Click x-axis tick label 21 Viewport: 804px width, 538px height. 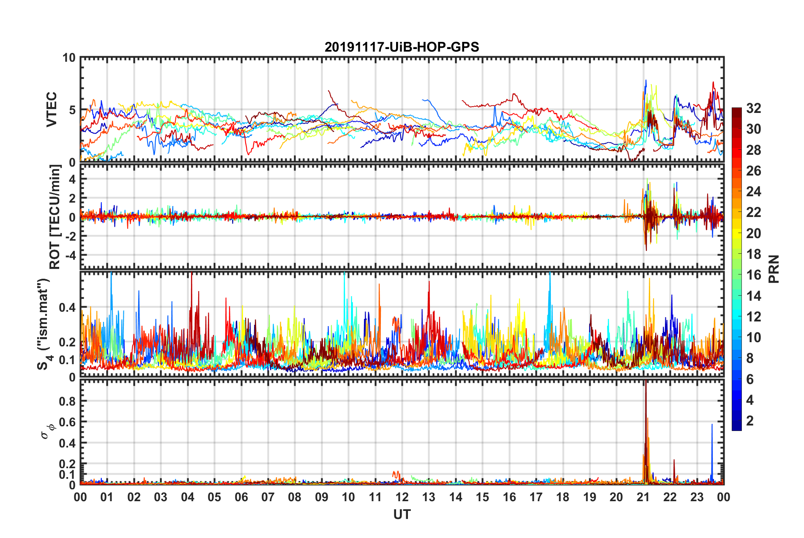(643, 497)
